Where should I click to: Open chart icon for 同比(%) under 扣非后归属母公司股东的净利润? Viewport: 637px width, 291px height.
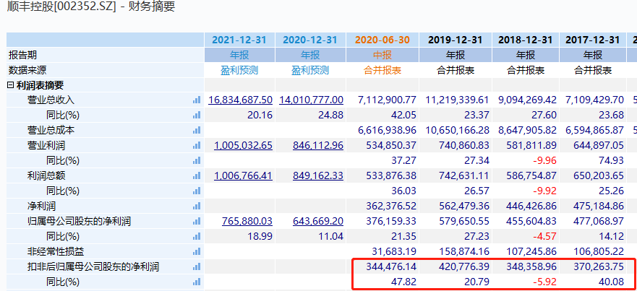point(197,282)
